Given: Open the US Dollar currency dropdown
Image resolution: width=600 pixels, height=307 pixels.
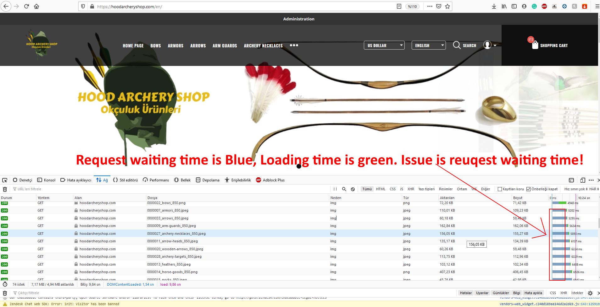Looking at the screenshot, I should click(x=384, y=45).
